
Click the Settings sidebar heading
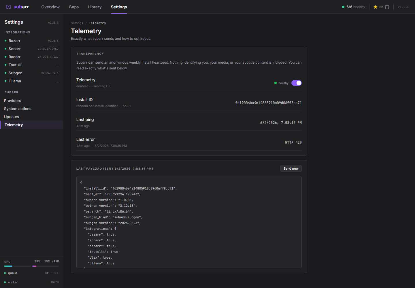pyautogui.click(x=14, y=22)
